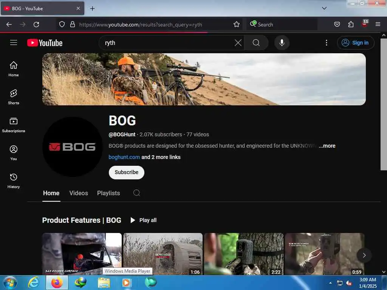Click the magnifier search button
Screen dimensions: 387x290
point(256,43)
